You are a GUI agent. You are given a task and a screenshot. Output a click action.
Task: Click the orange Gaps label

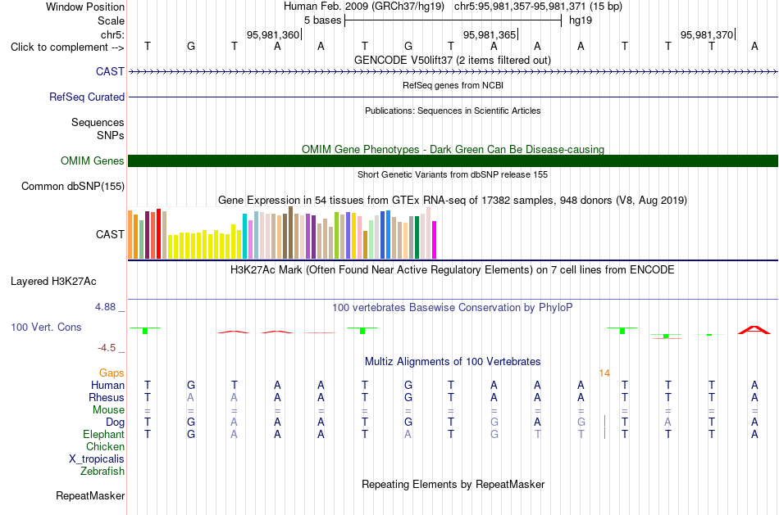[112, 373]
